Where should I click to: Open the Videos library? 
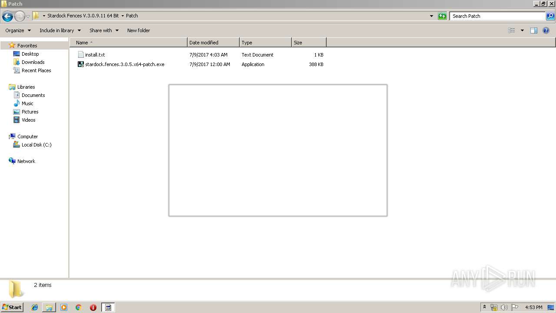point(28,120)
